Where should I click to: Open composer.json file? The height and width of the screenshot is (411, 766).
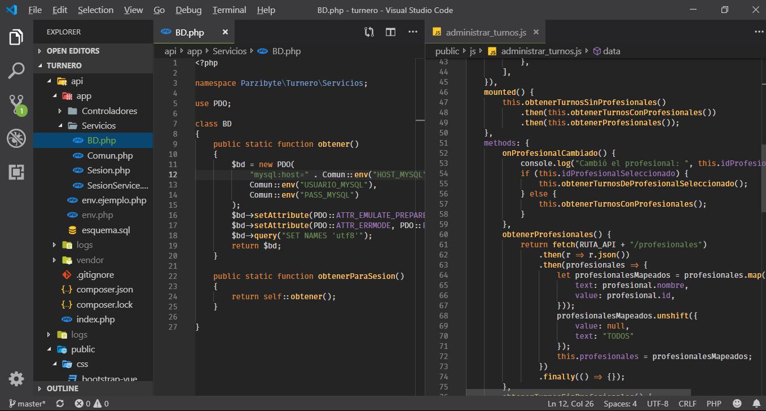click(93, 289)
